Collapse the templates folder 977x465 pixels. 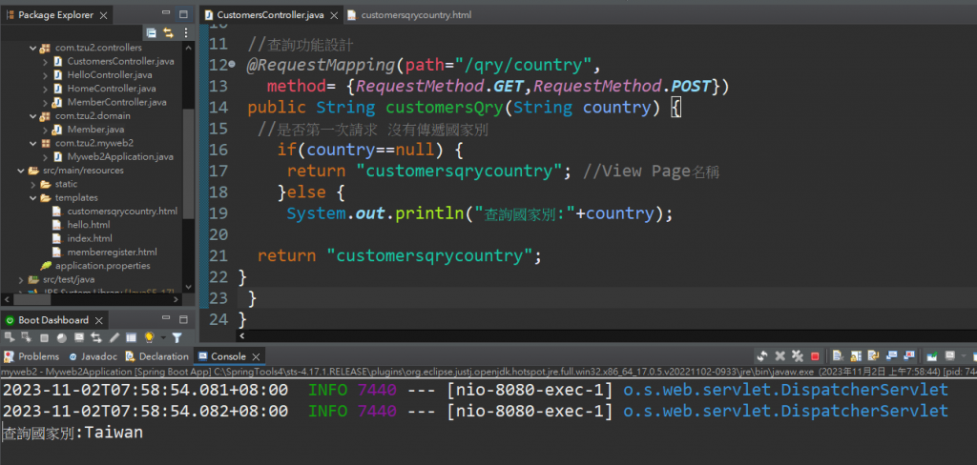[x=33, y=198]
